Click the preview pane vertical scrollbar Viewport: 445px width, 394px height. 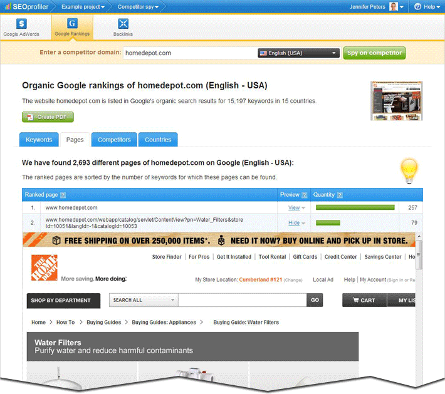pos(419,255)
